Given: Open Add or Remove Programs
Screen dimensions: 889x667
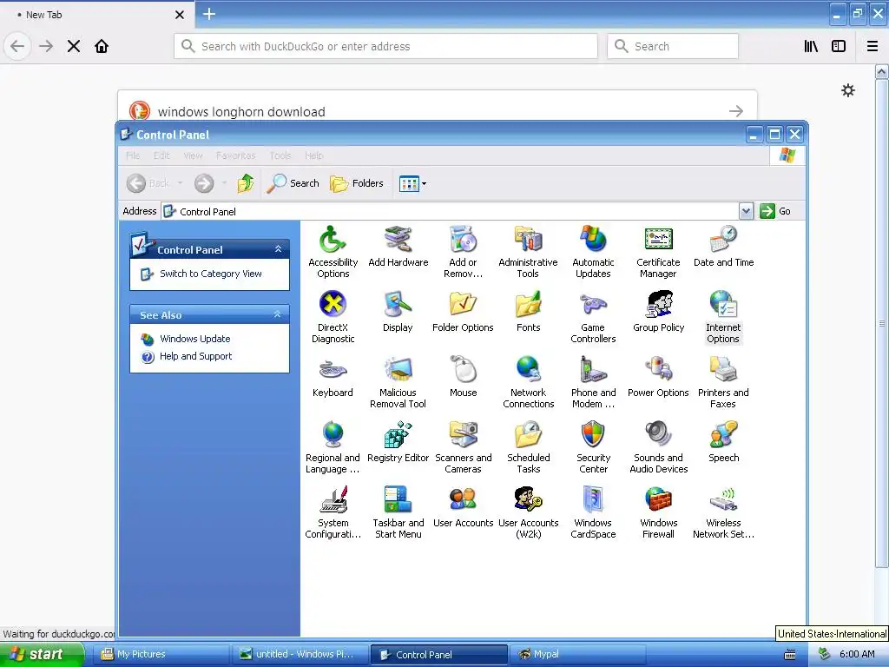Looking at the screenshot, I should click(464, 252).
